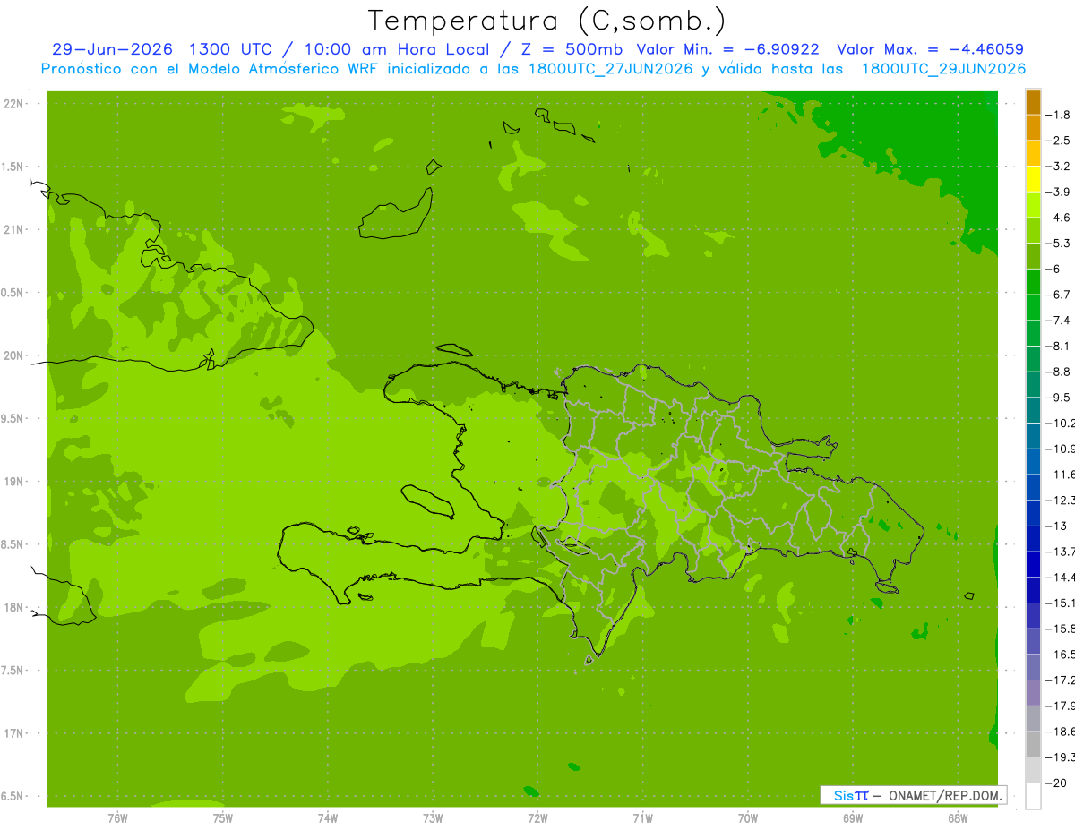
Task: Click the '73W' longitude label
Action: [433, 818]
